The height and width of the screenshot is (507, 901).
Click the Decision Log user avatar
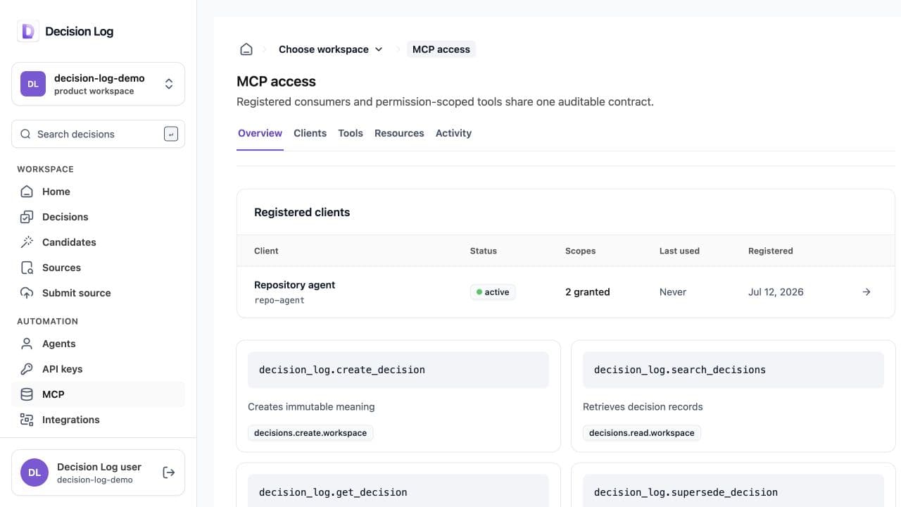pyautogui.click(x=34, y=472)
